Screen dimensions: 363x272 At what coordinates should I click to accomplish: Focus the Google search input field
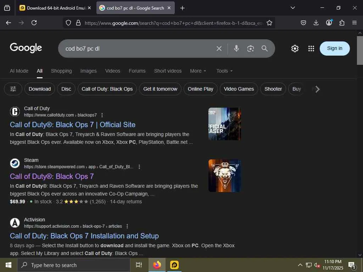[139, 49]
